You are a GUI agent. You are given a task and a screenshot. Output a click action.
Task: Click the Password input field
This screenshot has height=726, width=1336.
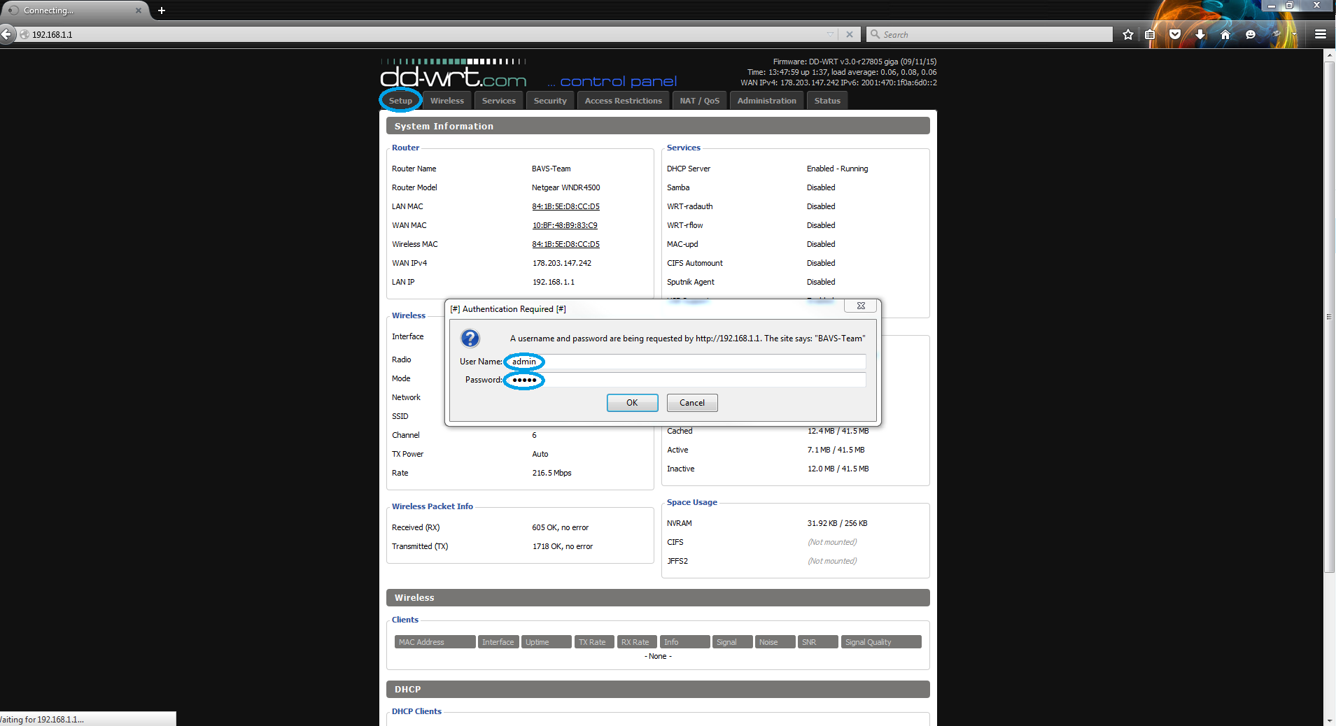tap(686, 380)
